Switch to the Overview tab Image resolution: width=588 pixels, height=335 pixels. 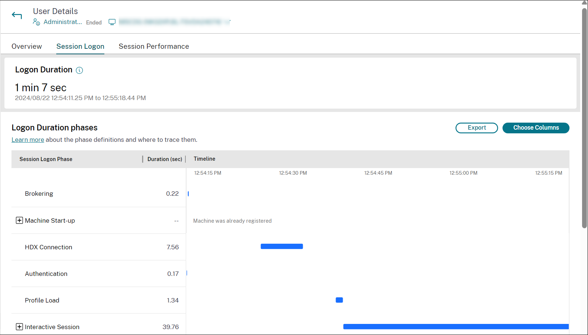point(27,47)
